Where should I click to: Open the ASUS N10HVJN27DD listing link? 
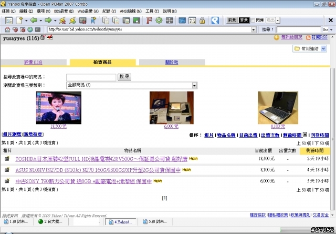[98, 170]
